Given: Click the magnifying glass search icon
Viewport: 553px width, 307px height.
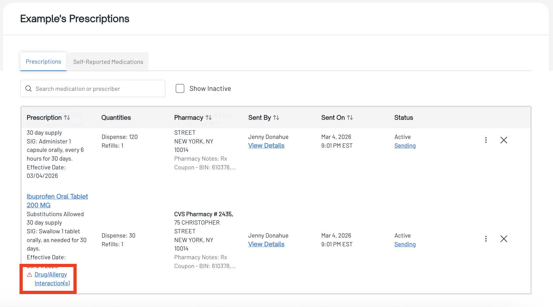Looking at the screenshot, I should pyautogui.click(x=29, y=89).
